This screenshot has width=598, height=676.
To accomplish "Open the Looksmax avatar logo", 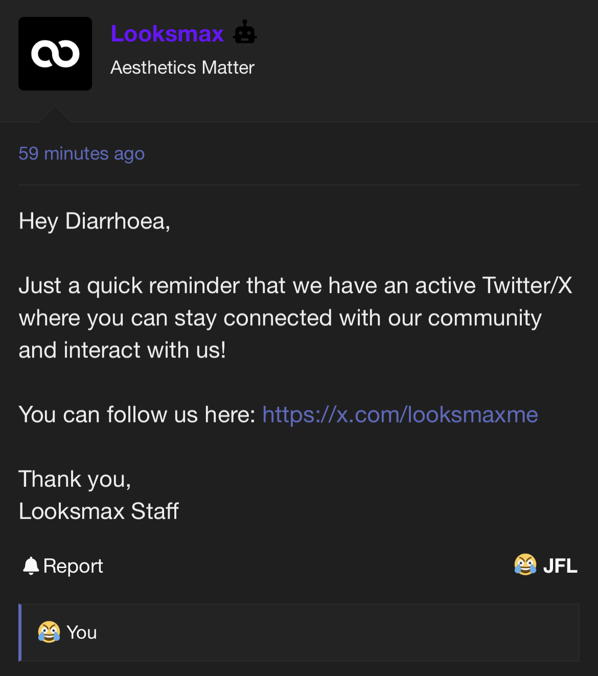I will click(x=55, y=54).
